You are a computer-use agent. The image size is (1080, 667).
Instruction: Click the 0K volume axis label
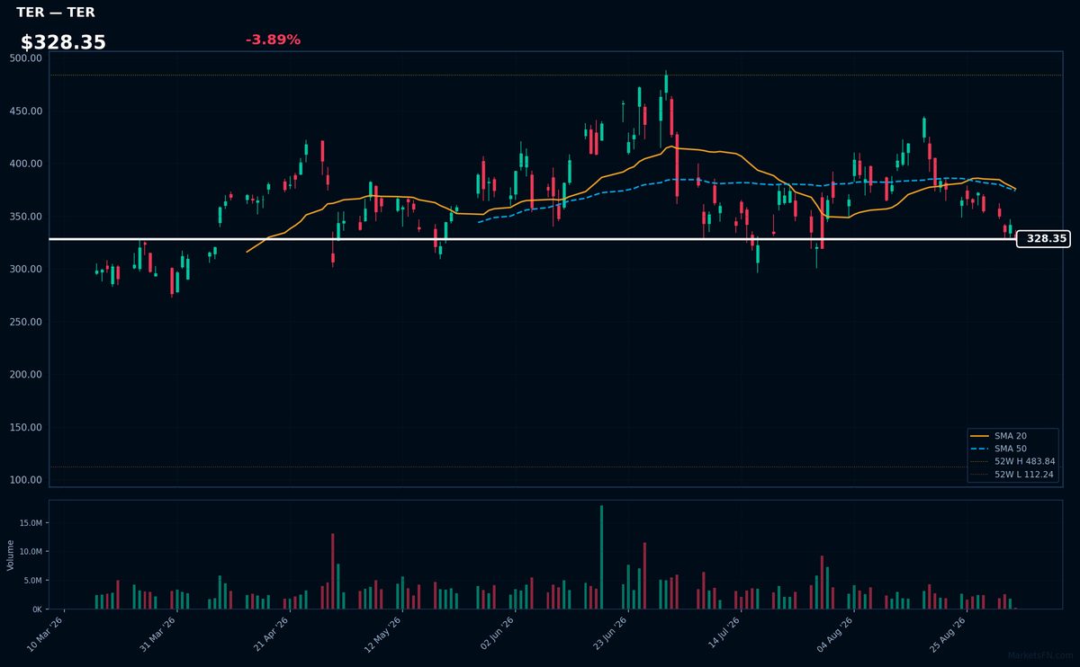(37, 609)
